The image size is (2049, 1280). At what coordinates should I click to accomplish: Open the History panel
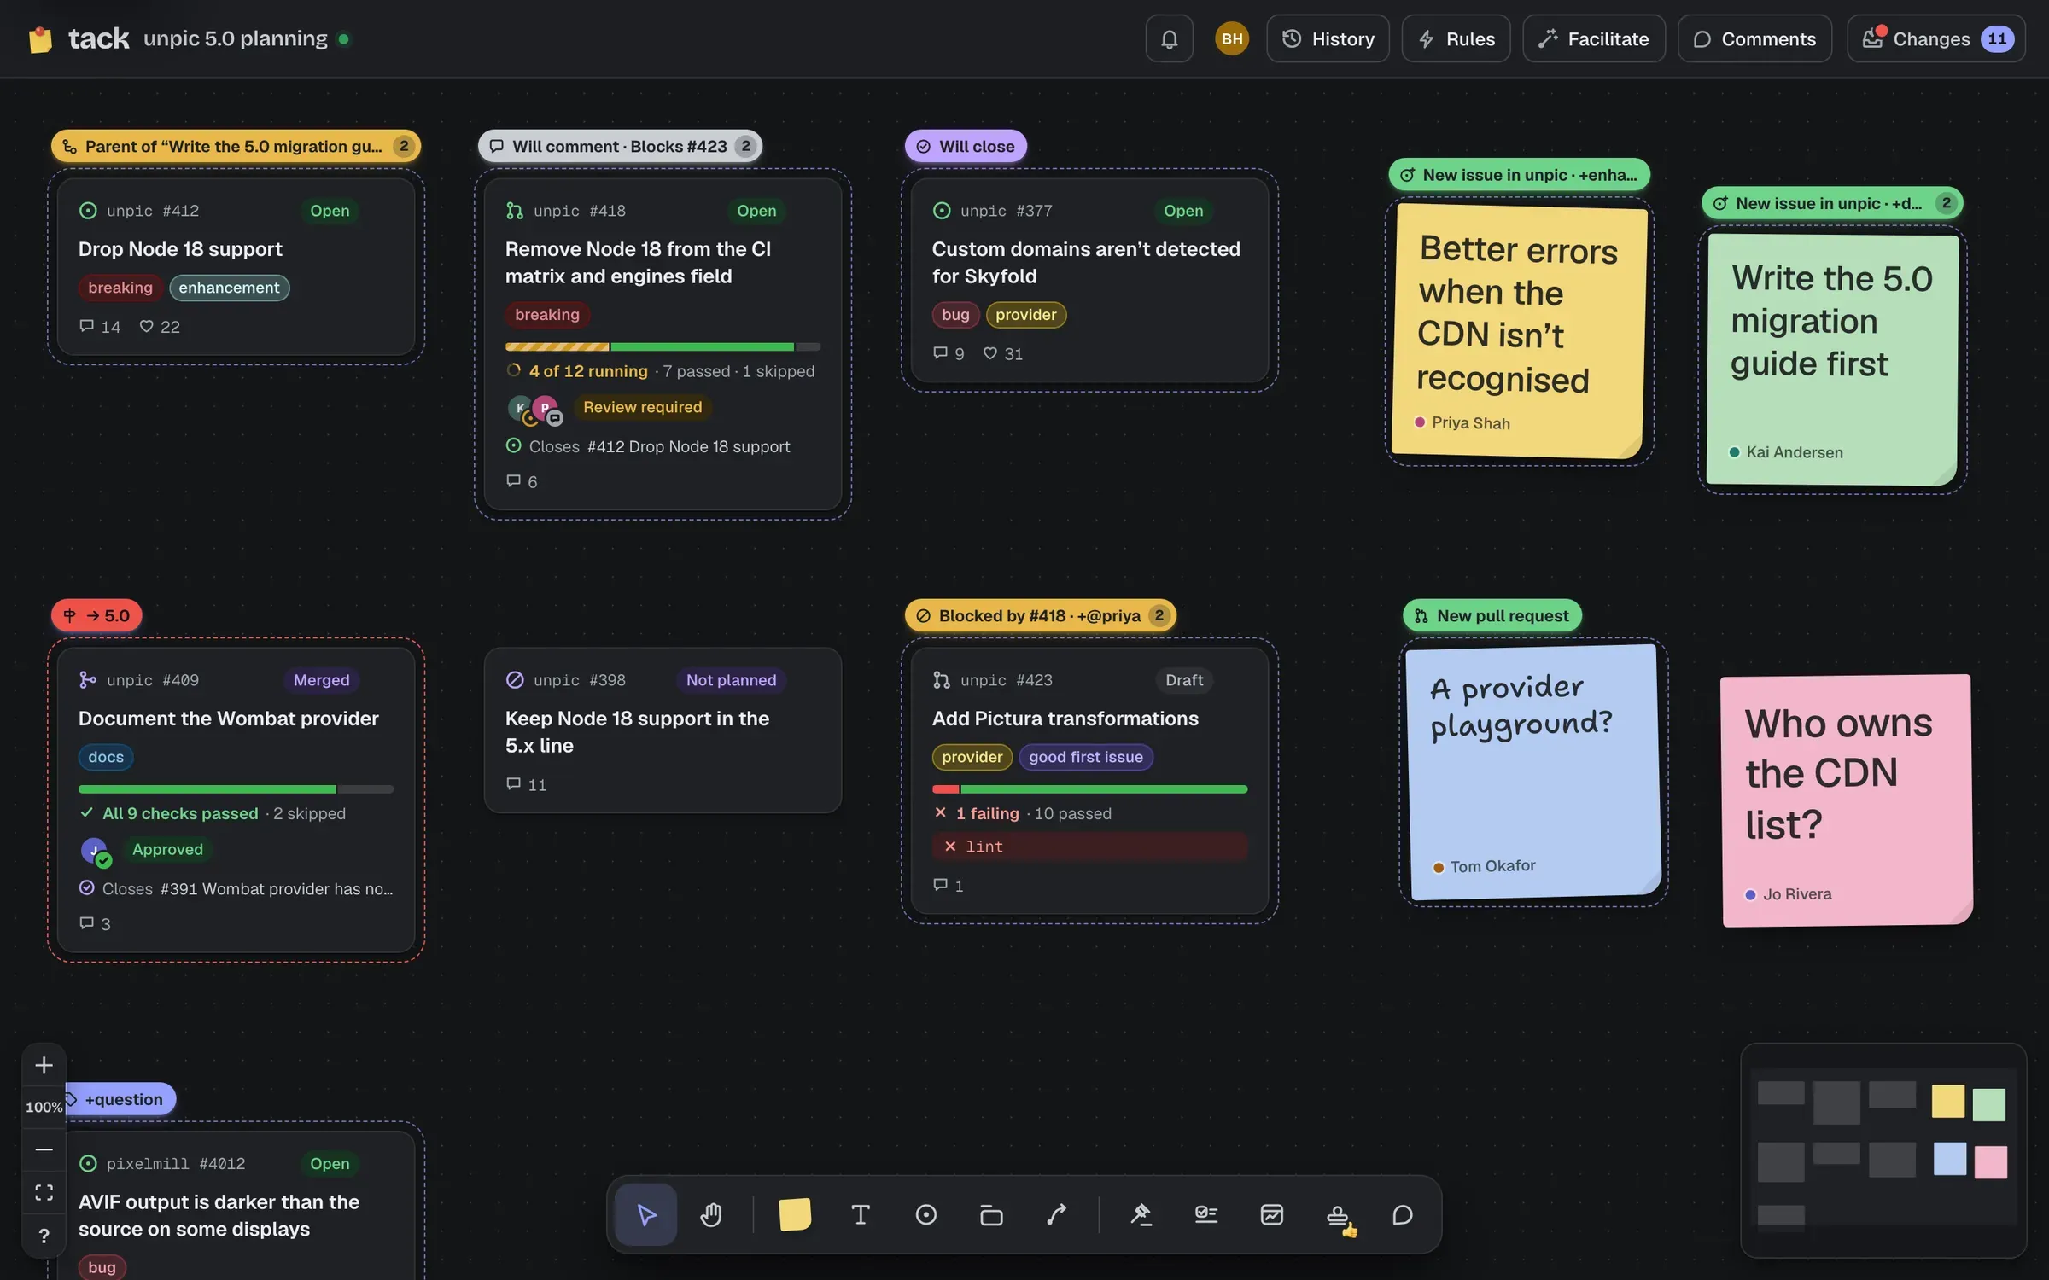[1328, 38]
